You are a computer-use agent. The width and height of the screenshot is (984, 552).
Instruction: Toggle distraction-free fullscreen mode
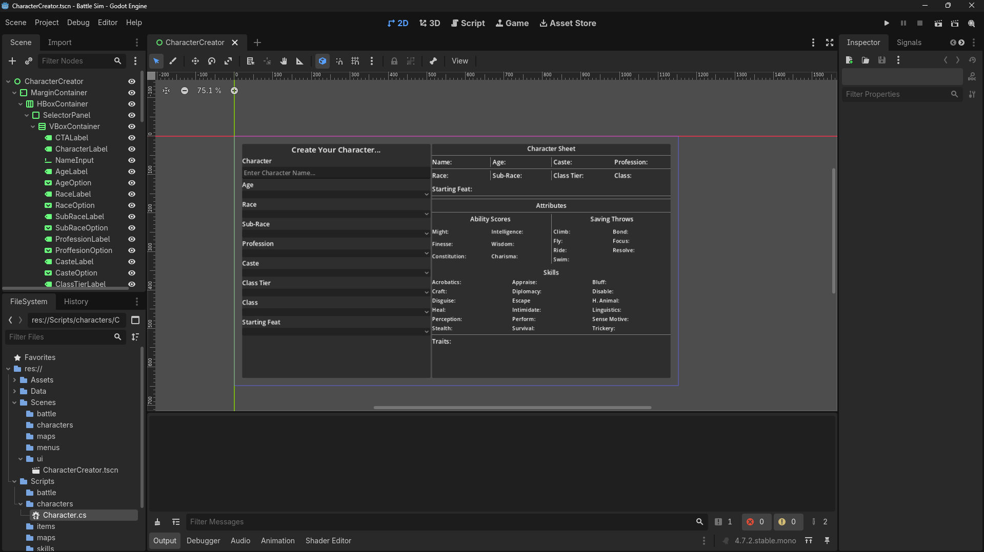pyautogui.click(x=830, y=43)
